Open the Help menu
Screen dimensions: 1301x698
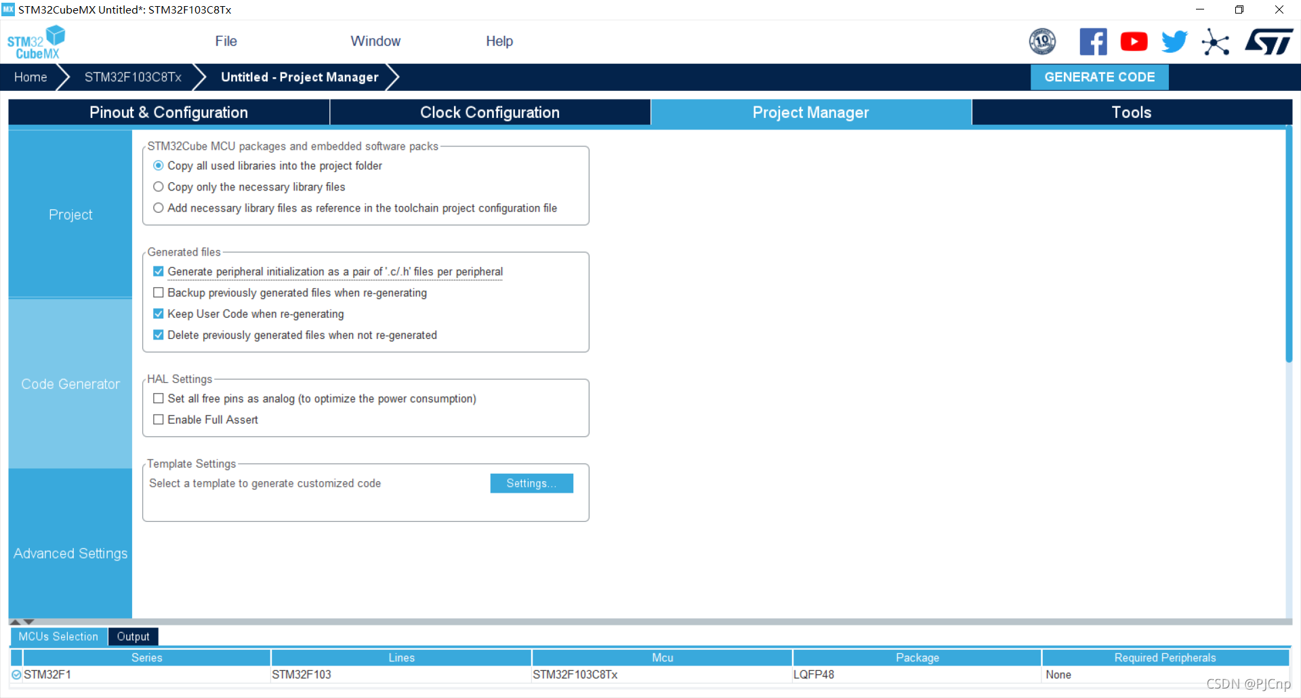point(499,41)
